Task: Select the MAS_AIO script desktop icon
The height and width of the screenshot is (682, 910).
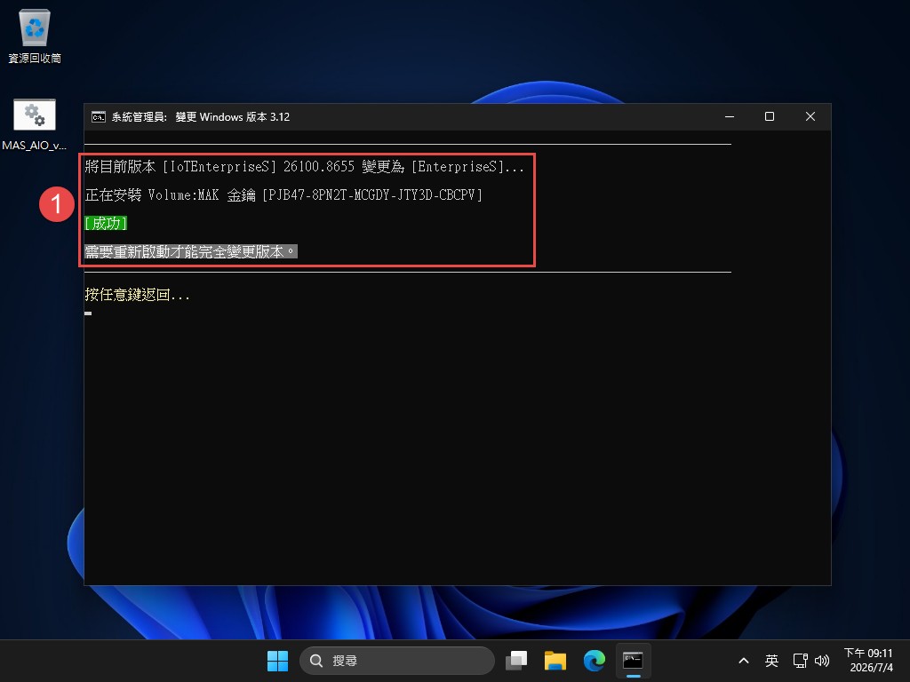Action: point(35,124)
